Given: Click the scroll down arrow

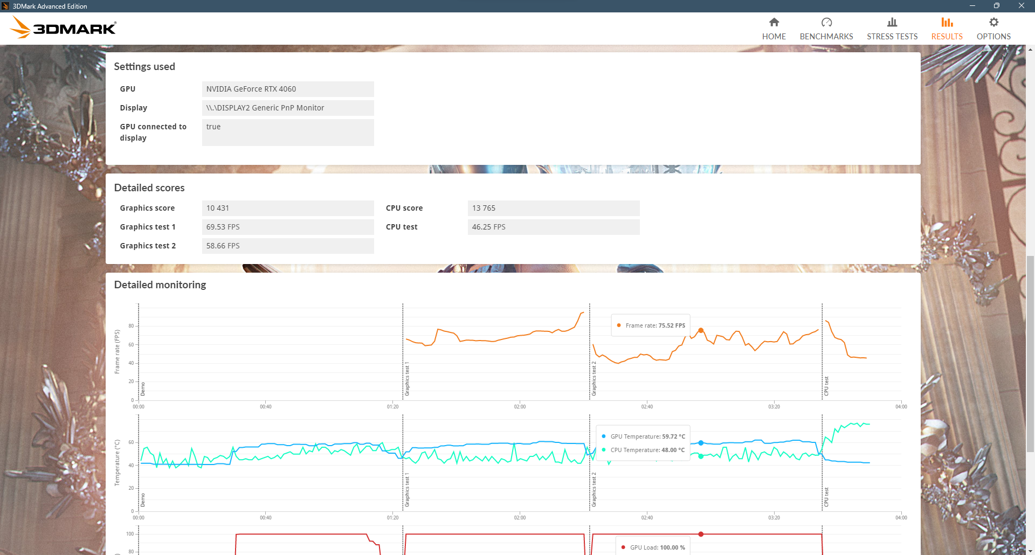Looking at the screenshot, I should [1030, 551].
